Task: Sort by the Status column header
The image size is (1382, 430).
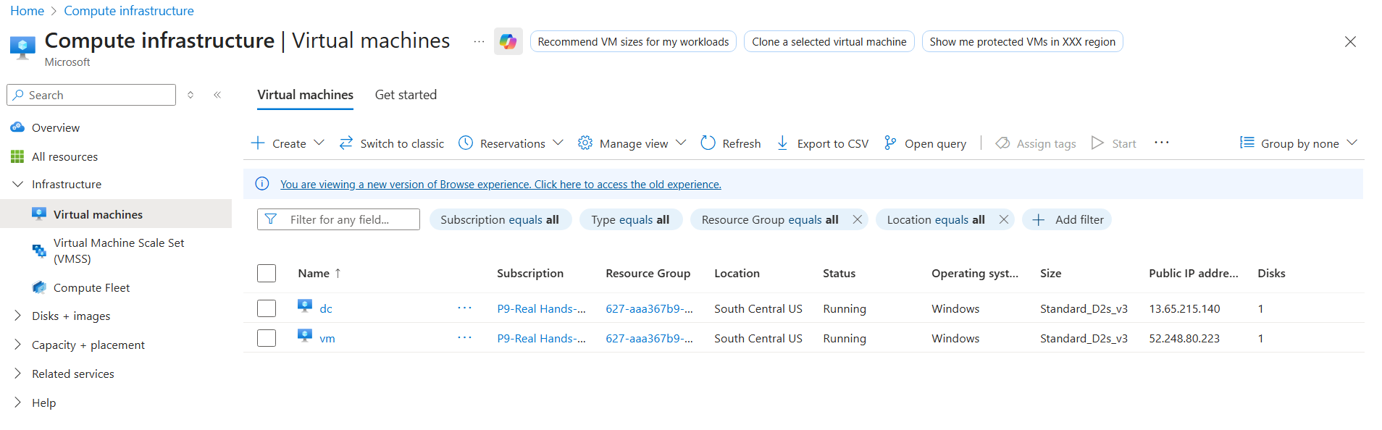Action: coord(839,273)
